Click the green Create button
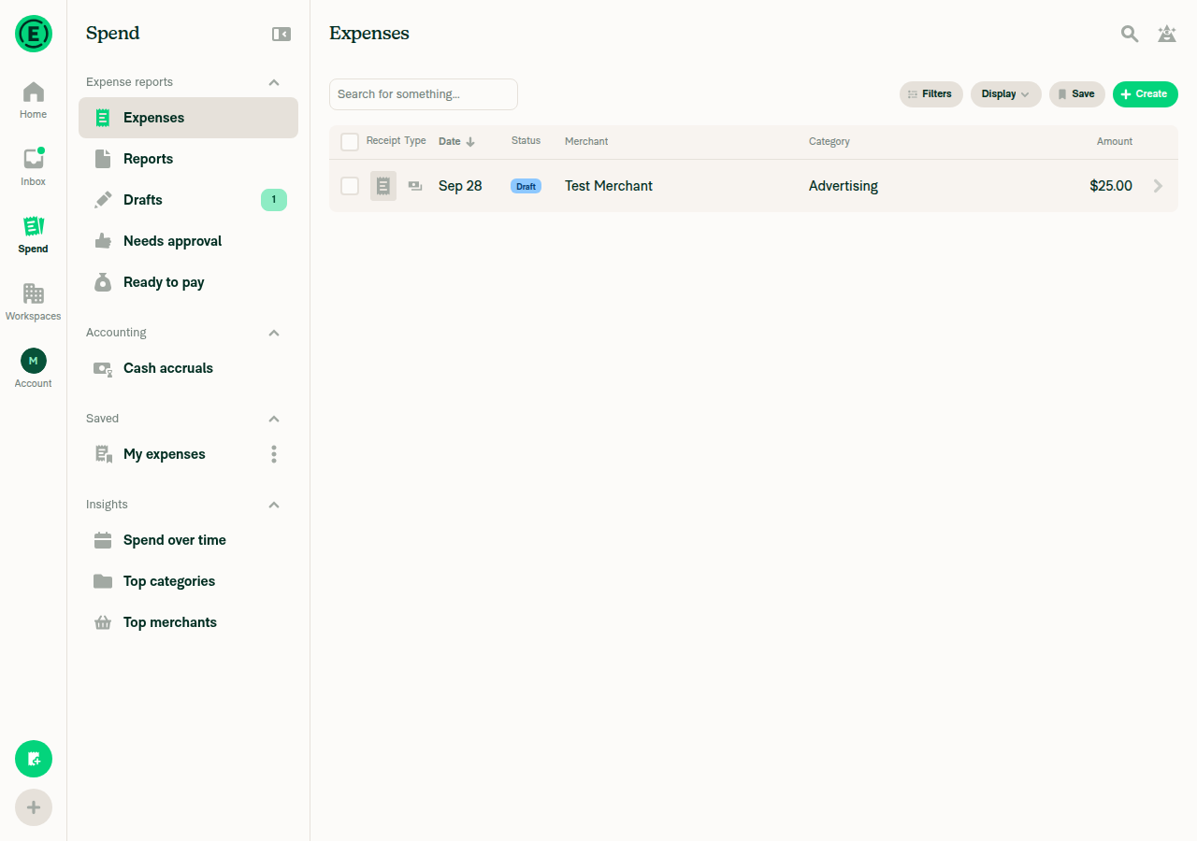 pos(1146,94)
